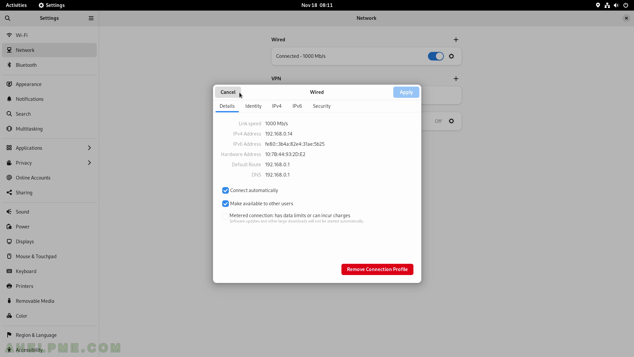Open proxy gear settings next to Off
This screenshot has height=357, width=634.
(451, 121)
